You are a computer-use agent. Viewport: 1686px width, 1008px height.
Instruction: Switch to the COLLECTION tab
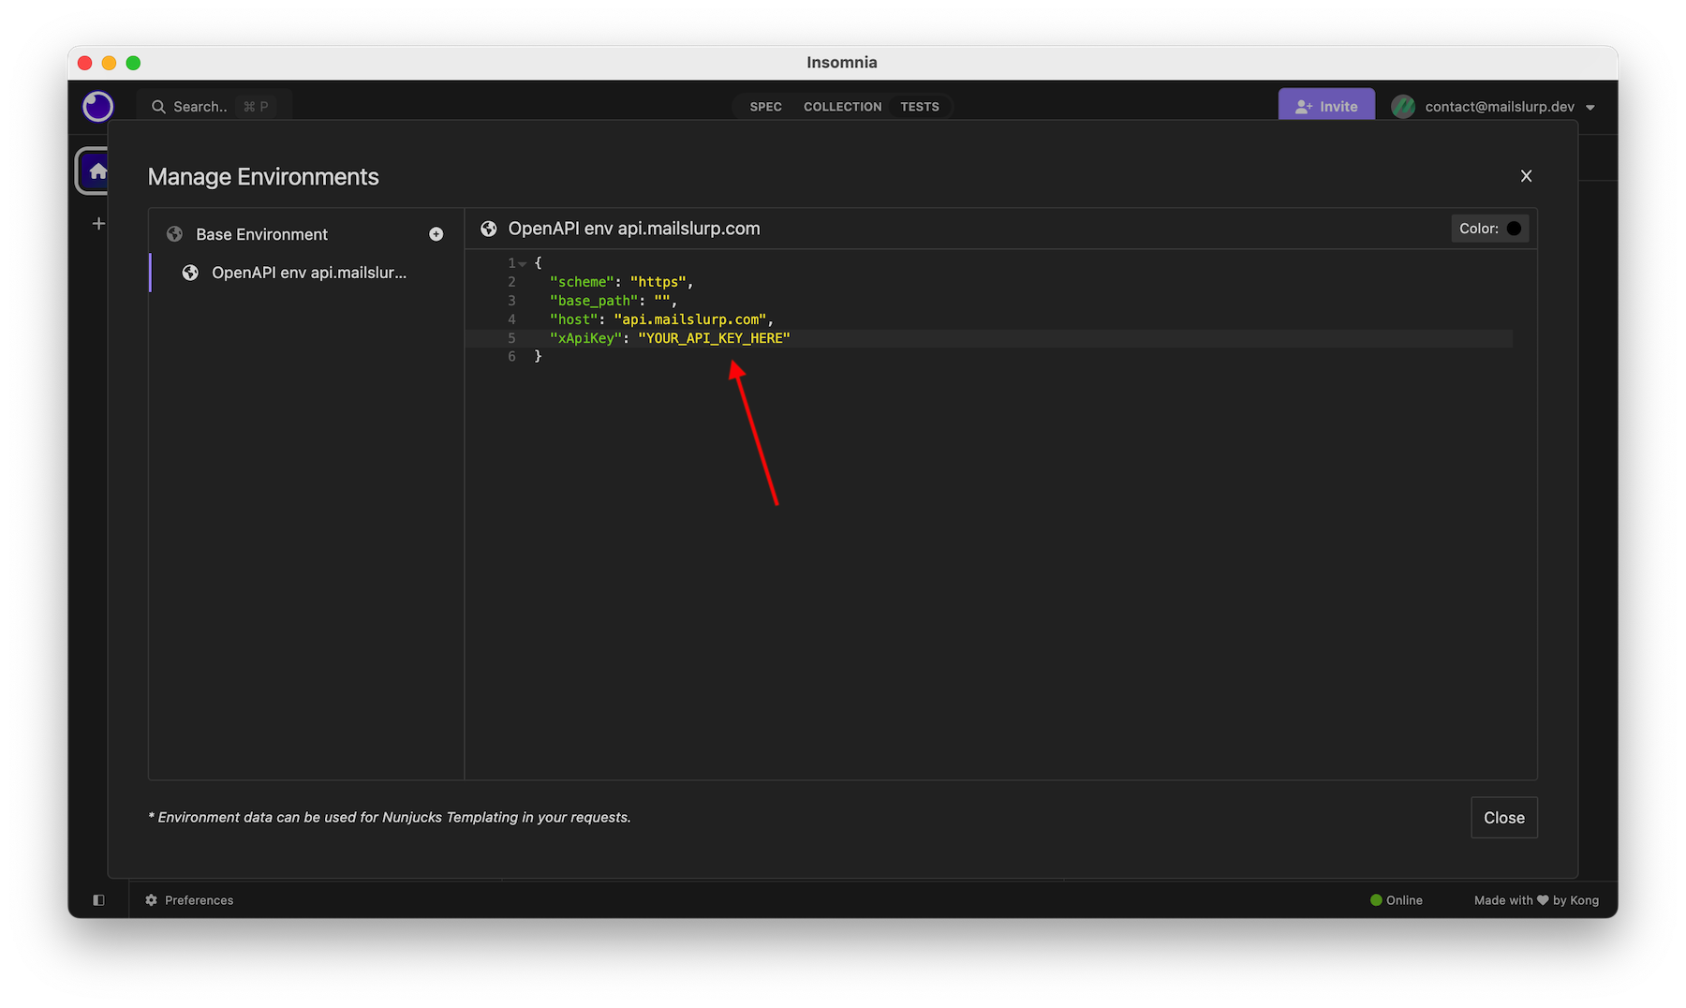pyautogui.click(x=842, y=107)
